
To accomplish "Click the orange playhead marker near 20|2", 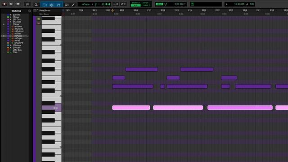I will (112, 10).
